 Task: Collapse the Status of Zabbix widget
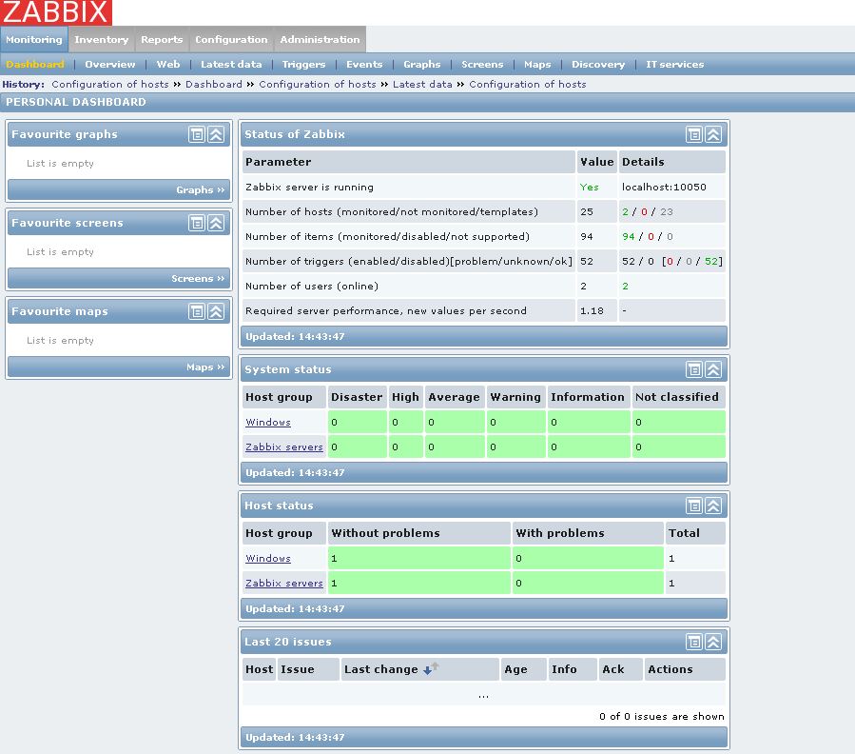713,134
